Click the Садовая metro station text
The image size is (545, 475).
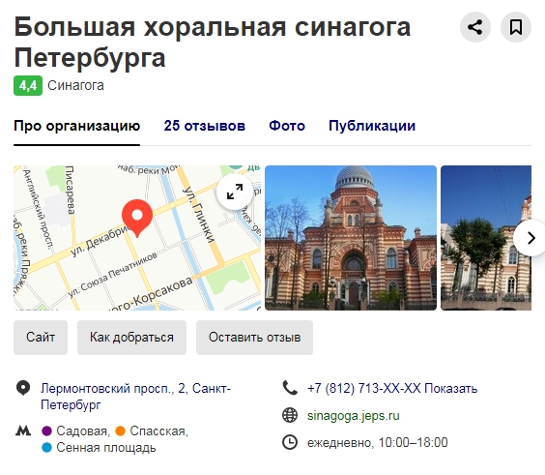pyautogui.click(x=83, y=431)
